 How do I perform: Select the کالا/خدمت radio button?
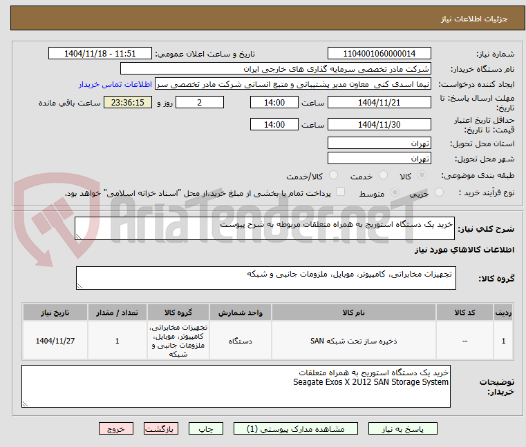pos(333,175)
